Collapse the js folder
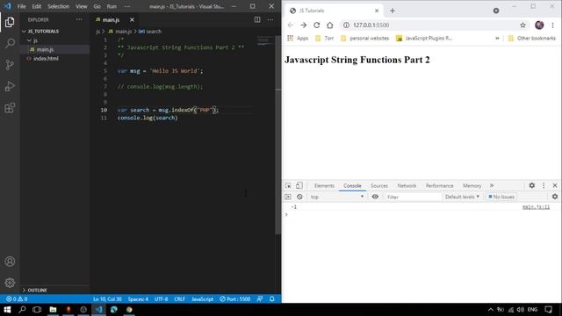This screenshot has width=562, height=316. pyautogui.click(x=32, y=40)
